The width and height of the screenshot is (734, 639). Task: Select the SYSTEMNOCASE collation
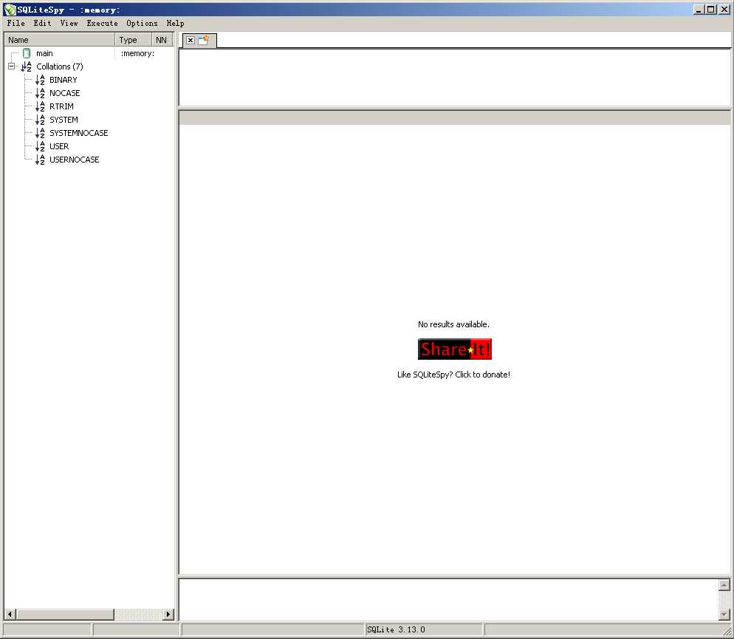78,133
